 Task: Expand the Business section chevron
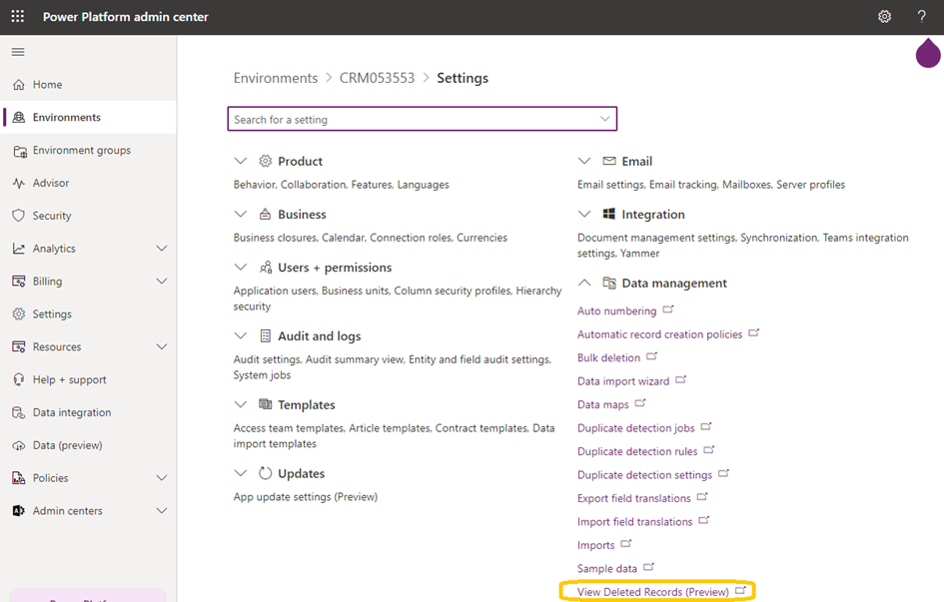coord(240,214)
